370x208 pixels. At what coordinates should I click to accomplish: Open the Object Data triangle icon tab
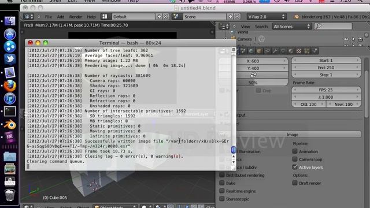coord(283,51)
